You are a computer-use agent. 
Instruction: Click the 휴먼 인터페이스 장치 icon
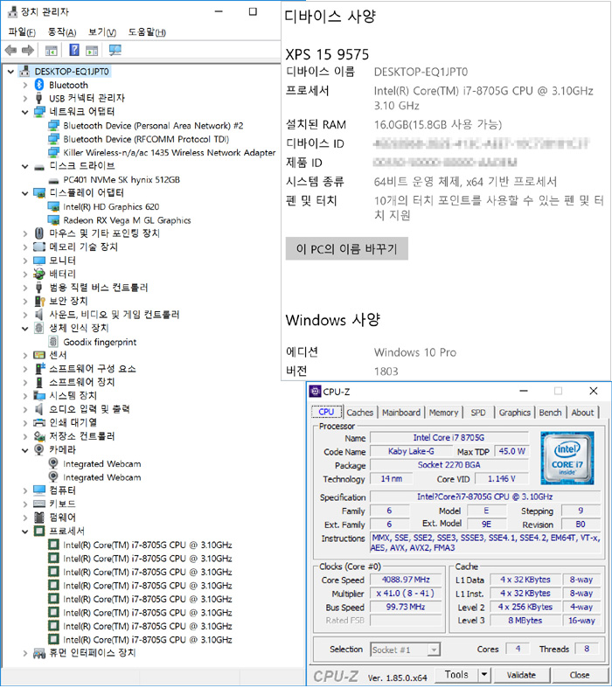tap(39, 653)
